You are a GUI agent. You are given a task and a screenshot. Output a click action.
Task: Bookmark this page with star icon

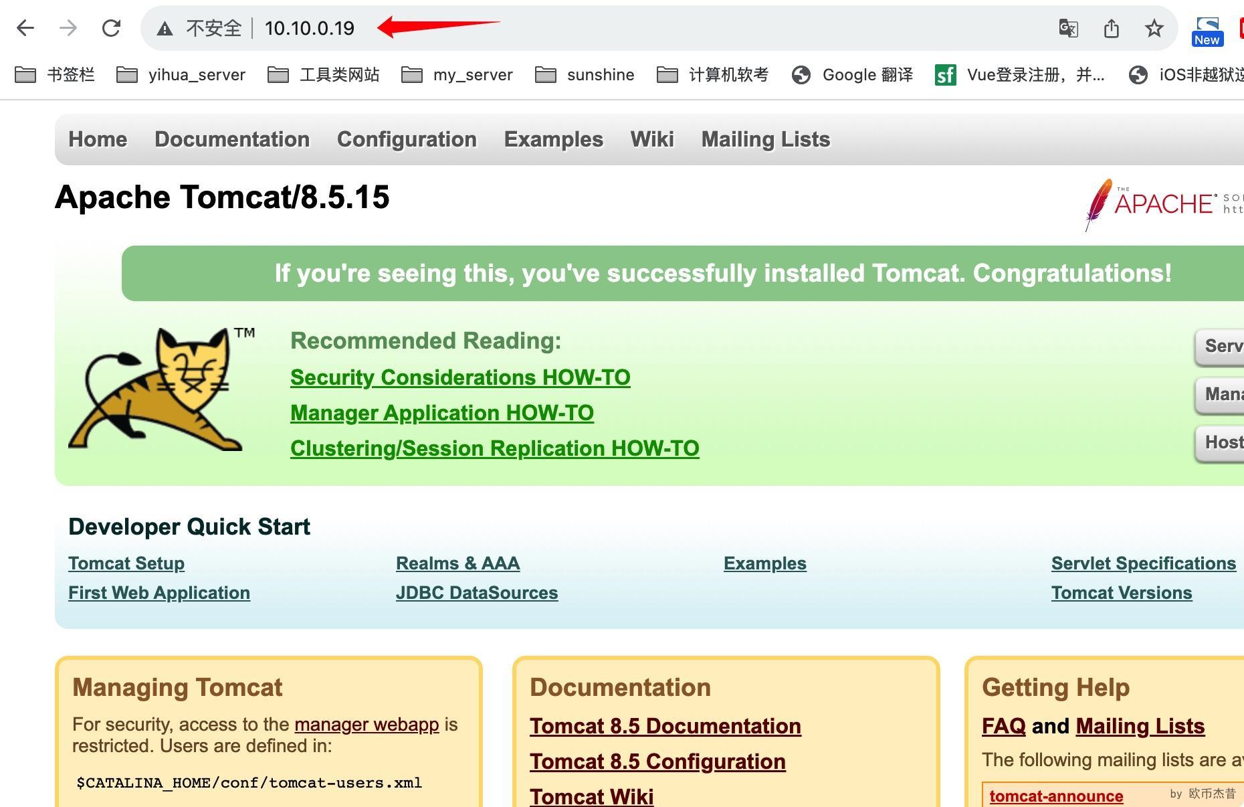click(1154, 28)
